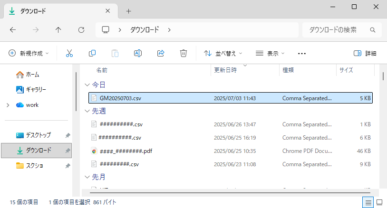Open the 表示 view dropdown
387x208 pixels.
(270, 53)
